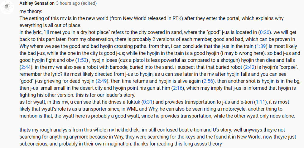
Task: Seek to the 1:39 timestamp link
Action: 261,46
